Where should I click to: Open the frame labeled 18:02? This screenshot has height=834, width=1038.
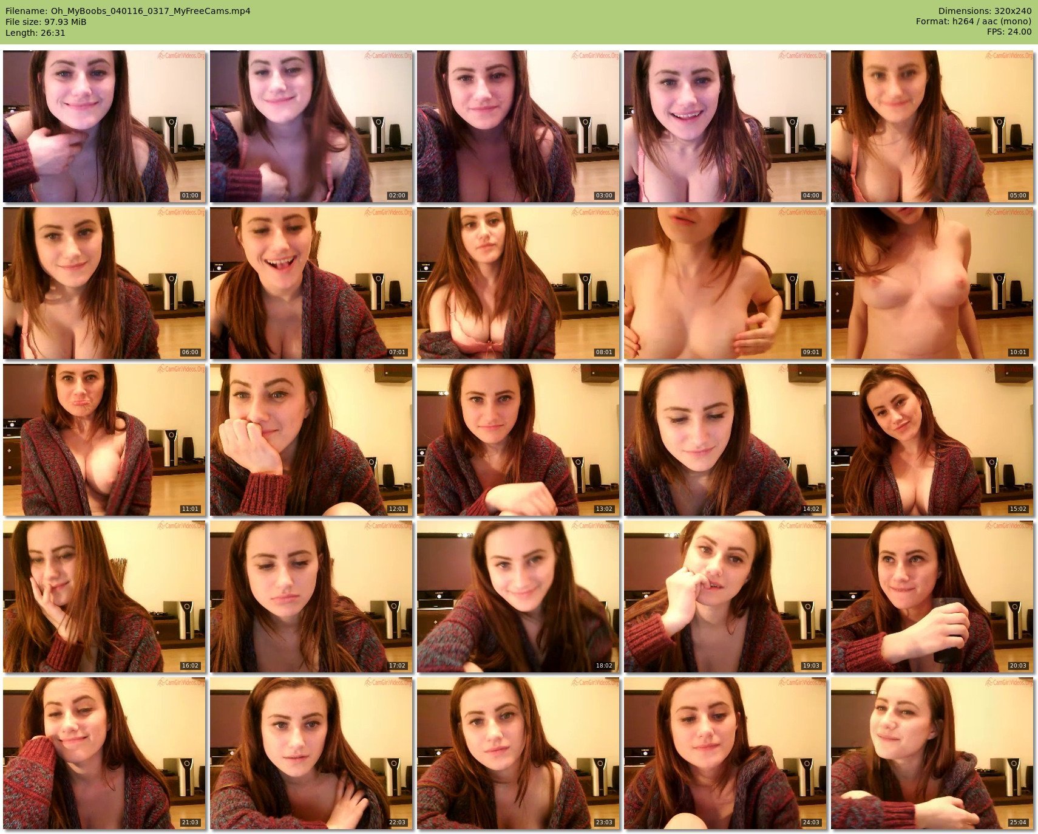(x=518, y=596)
